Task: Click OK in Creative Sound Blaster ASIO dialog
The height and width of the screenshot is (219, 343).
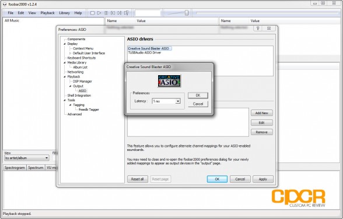Action: click(x=198, y=96)
